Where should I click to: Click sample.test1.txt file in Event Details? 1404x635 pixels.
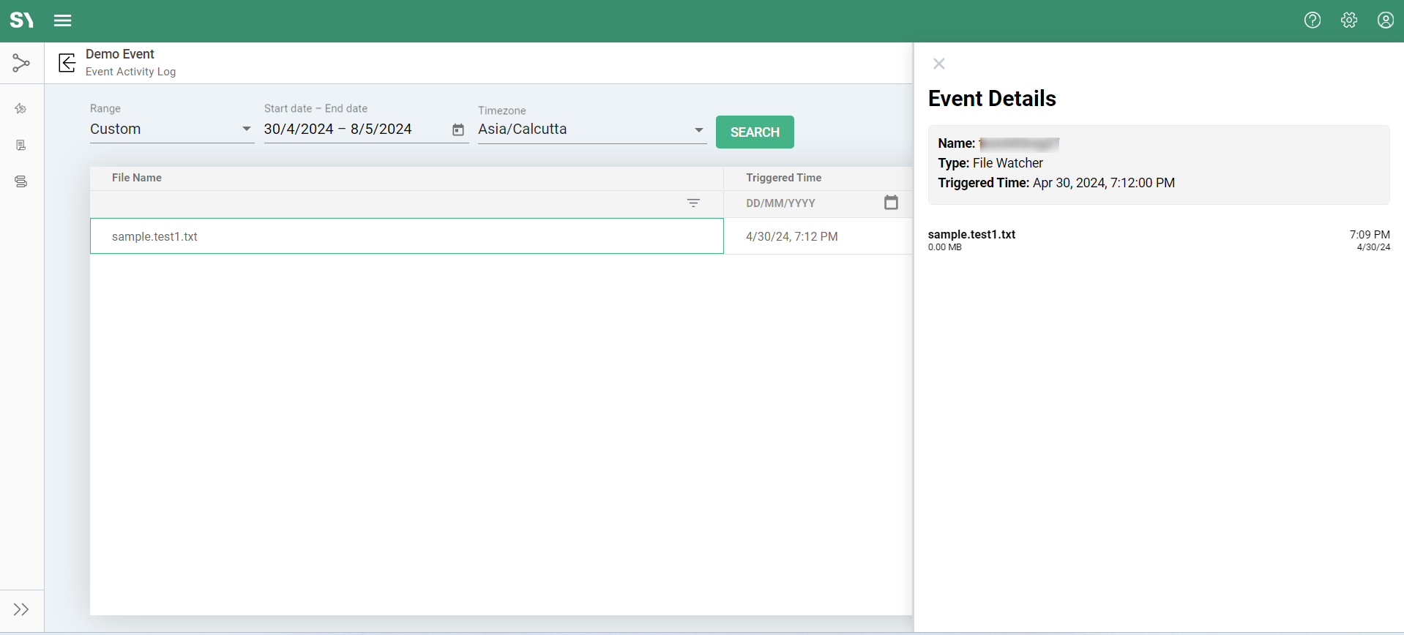972,235
